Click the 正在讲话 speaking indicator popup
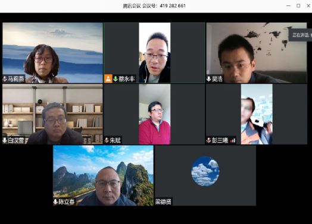Viewport: 312px width, 224px height. coord(301,35)
